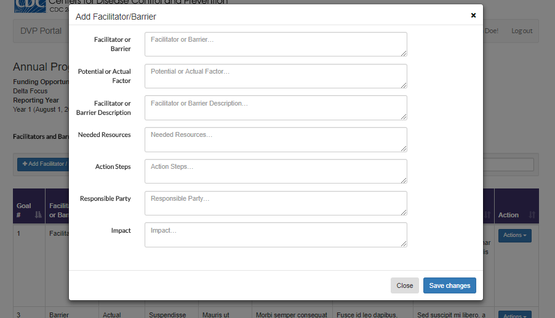
Task: Click resize handle on Responsible Party textarea
Action: pyautogui.click(x=404, y=212)
